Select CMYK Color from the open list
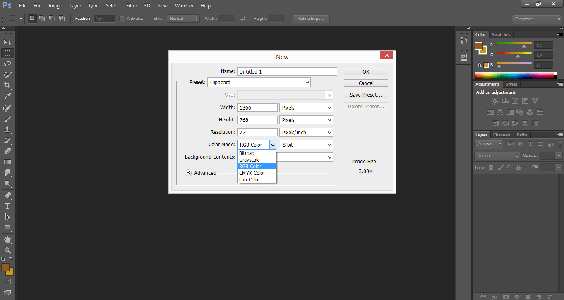 (252, 173)
